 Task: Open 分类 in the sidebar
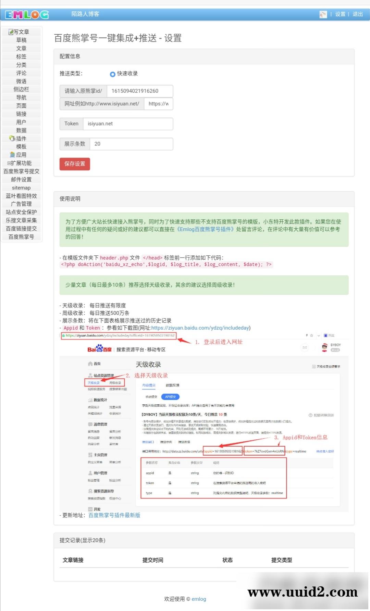[x=21, y=65]
